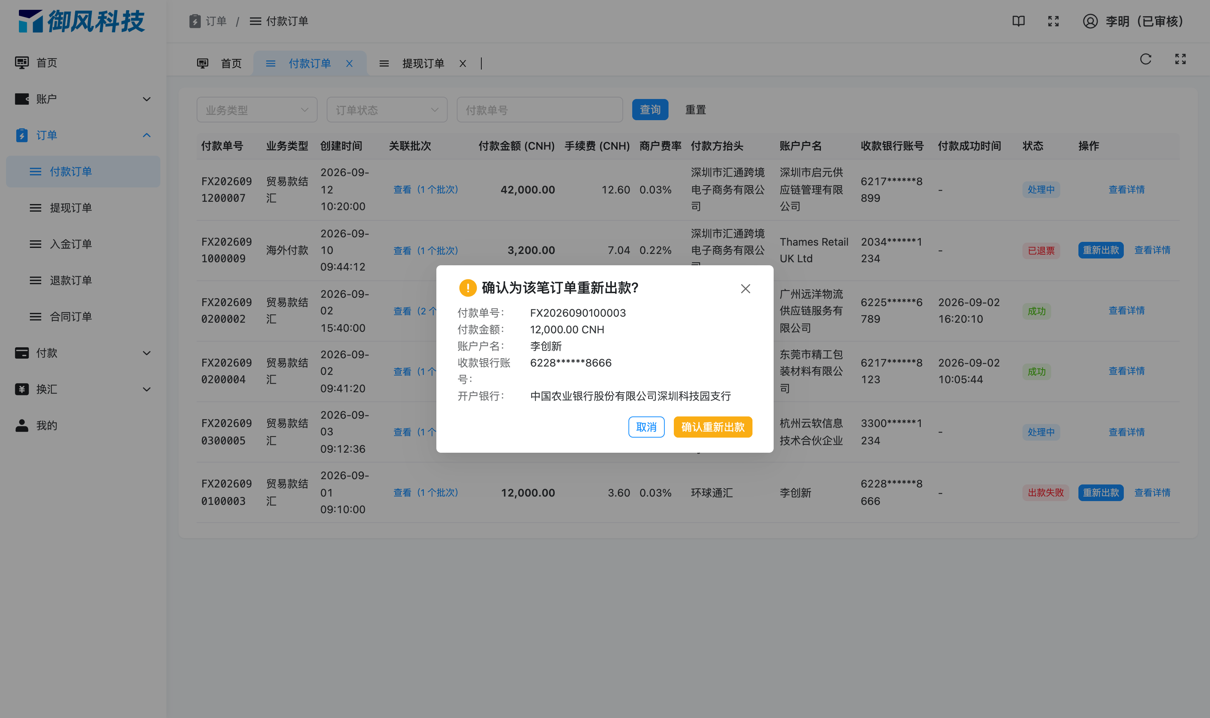Close the confirmation dialog with X
1210x718 pixels.
[745, 289]
